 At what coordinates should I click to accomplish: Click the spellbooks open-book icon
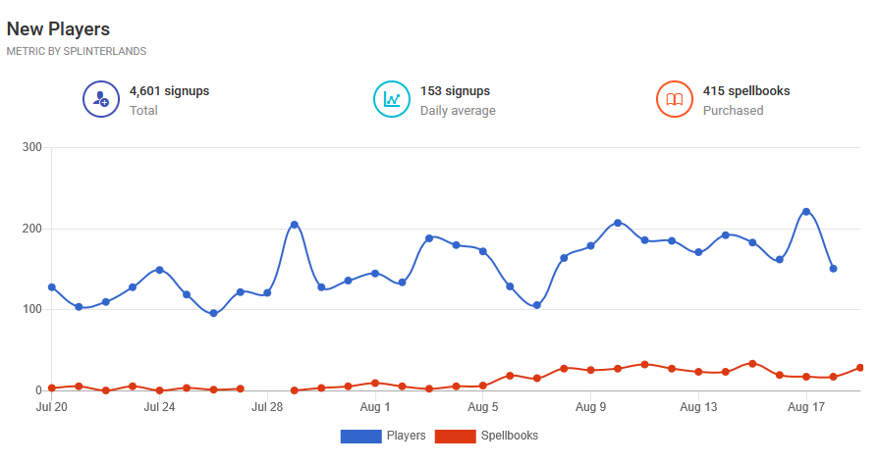(x=675, y=99)
